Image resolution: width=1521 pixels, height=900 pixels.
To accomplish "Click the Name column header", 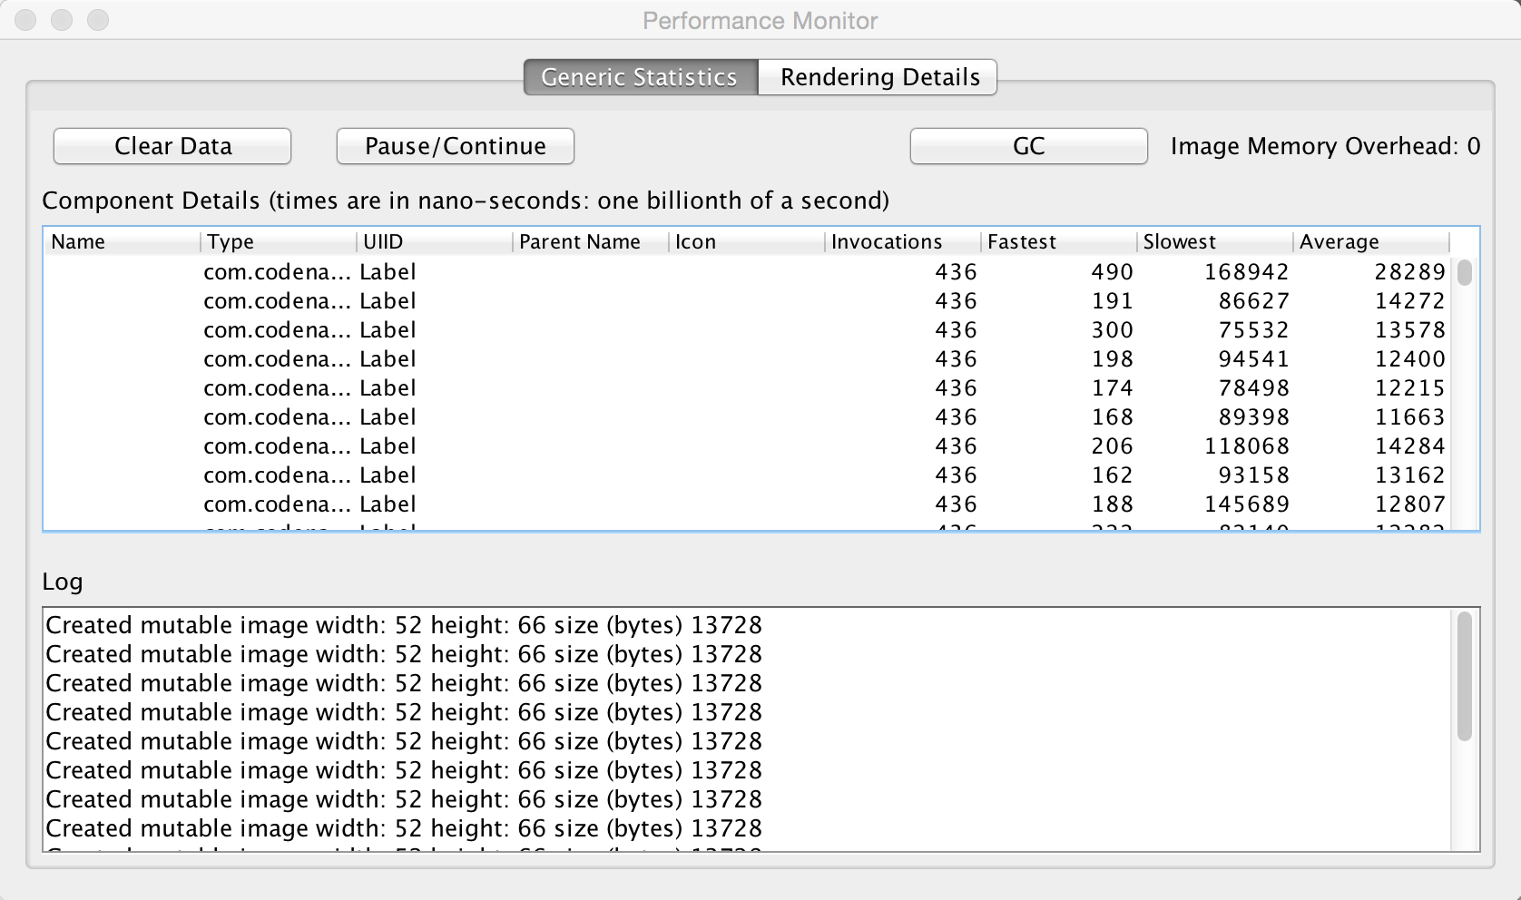I will point(75,241).
